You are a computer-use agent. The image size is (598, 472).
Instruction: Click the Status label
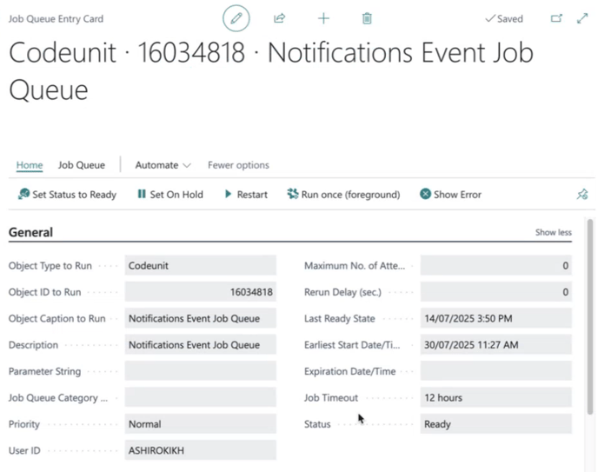click(317, 424)
